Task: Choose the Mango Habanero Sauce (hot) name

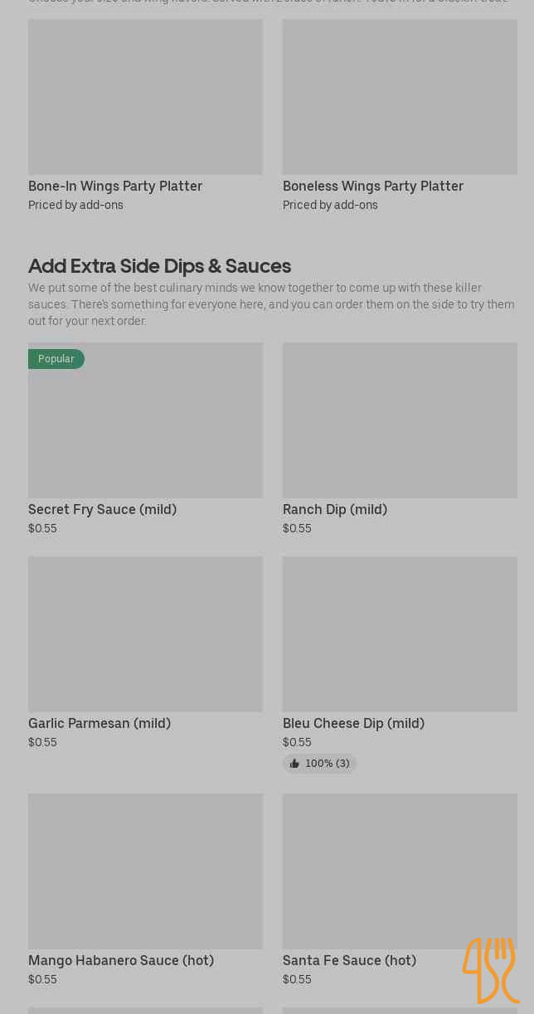Action: point(121,960)
